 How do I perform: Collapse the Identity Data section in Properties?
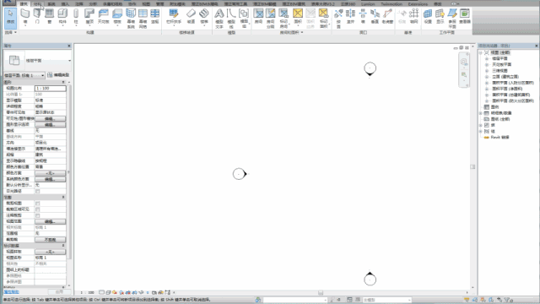click(63, 246)
